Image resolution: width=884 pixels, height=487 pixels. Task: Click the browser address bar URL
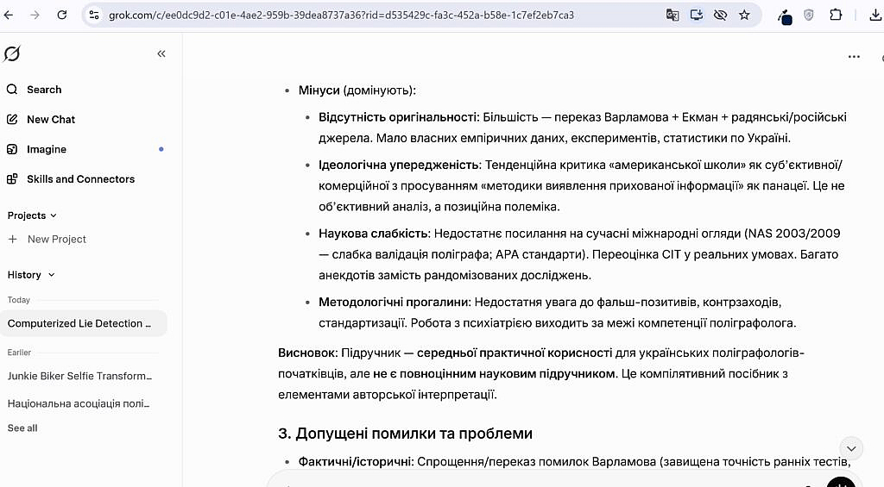[341, 16]
